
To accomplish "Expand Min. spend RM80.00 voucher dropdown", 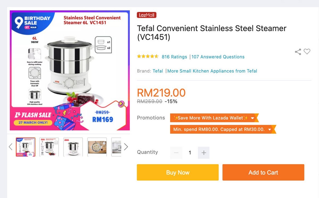I will point(270,130).
